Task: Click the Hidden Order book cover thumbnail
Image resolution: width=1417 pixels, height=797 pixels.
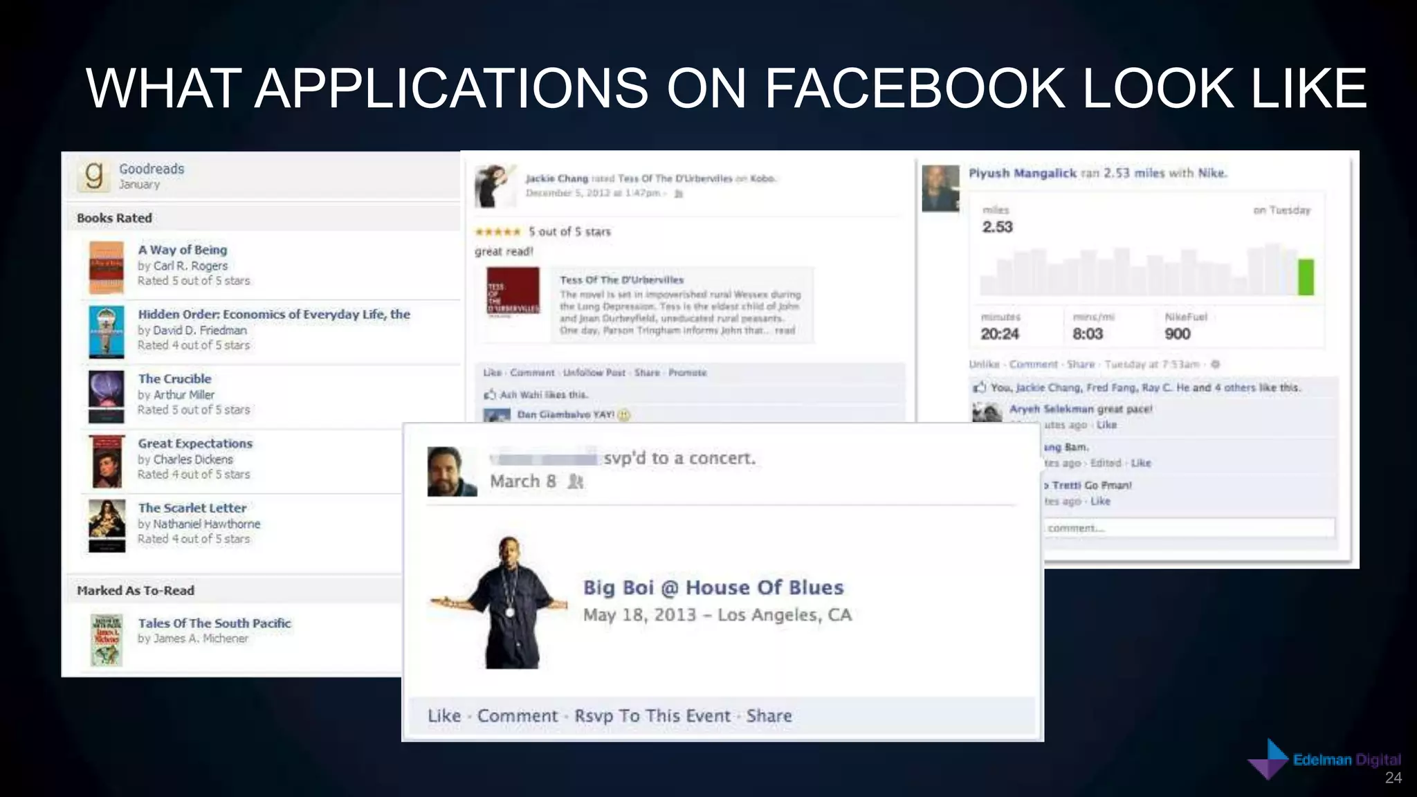Action: click(107, 332)
